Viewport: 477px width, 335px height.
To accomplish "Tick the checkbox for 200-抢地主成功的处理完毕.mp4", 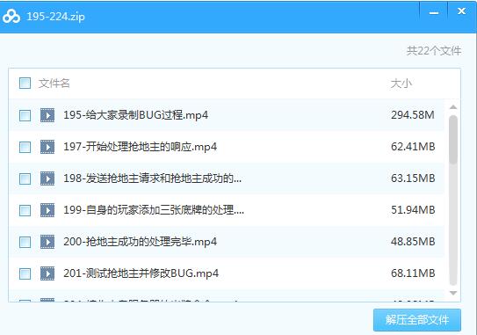I will (25, 242).
